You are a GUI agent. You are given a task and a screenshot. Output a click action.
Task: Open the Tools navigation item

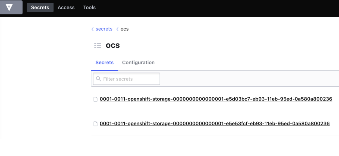(89, 7)
